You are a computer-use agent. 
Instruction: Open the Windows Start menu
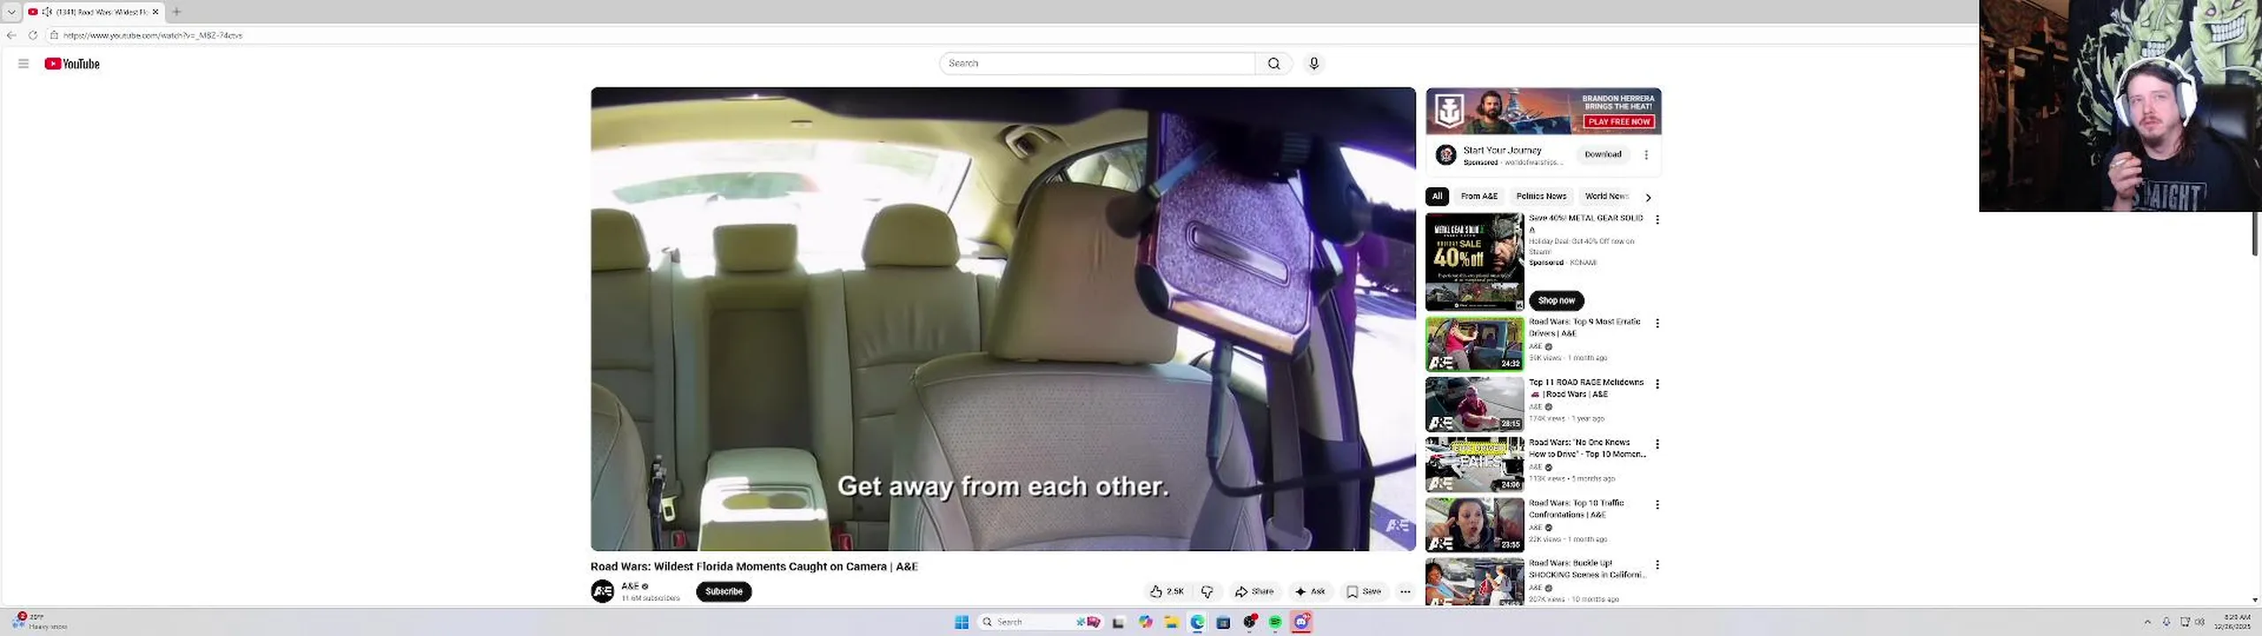coord(961,622)
